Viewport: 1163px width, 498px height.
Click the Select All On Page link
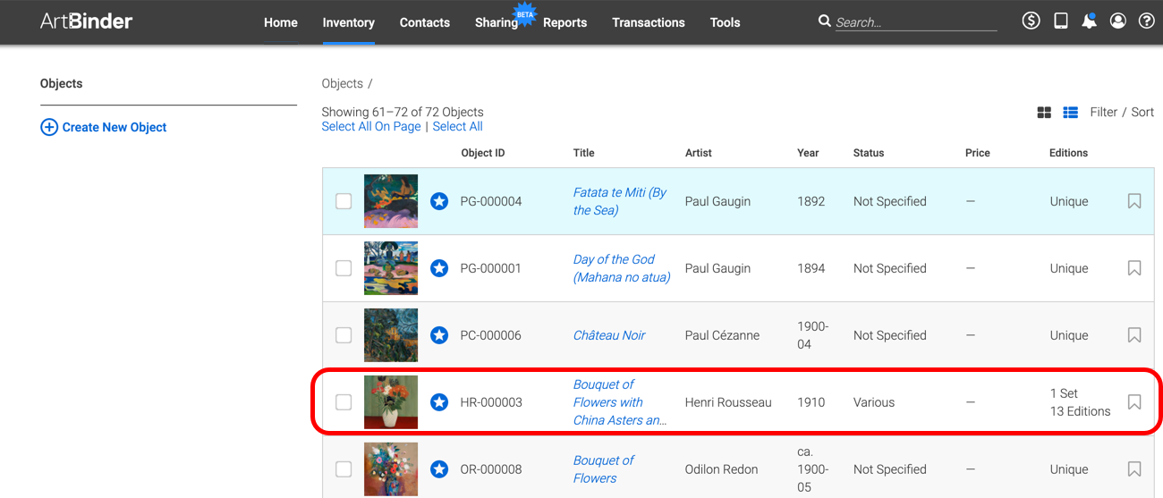point(371,127)
